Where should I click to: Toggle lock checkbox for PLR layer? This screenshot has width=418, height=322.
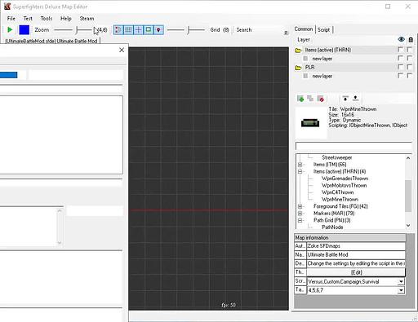409,67
